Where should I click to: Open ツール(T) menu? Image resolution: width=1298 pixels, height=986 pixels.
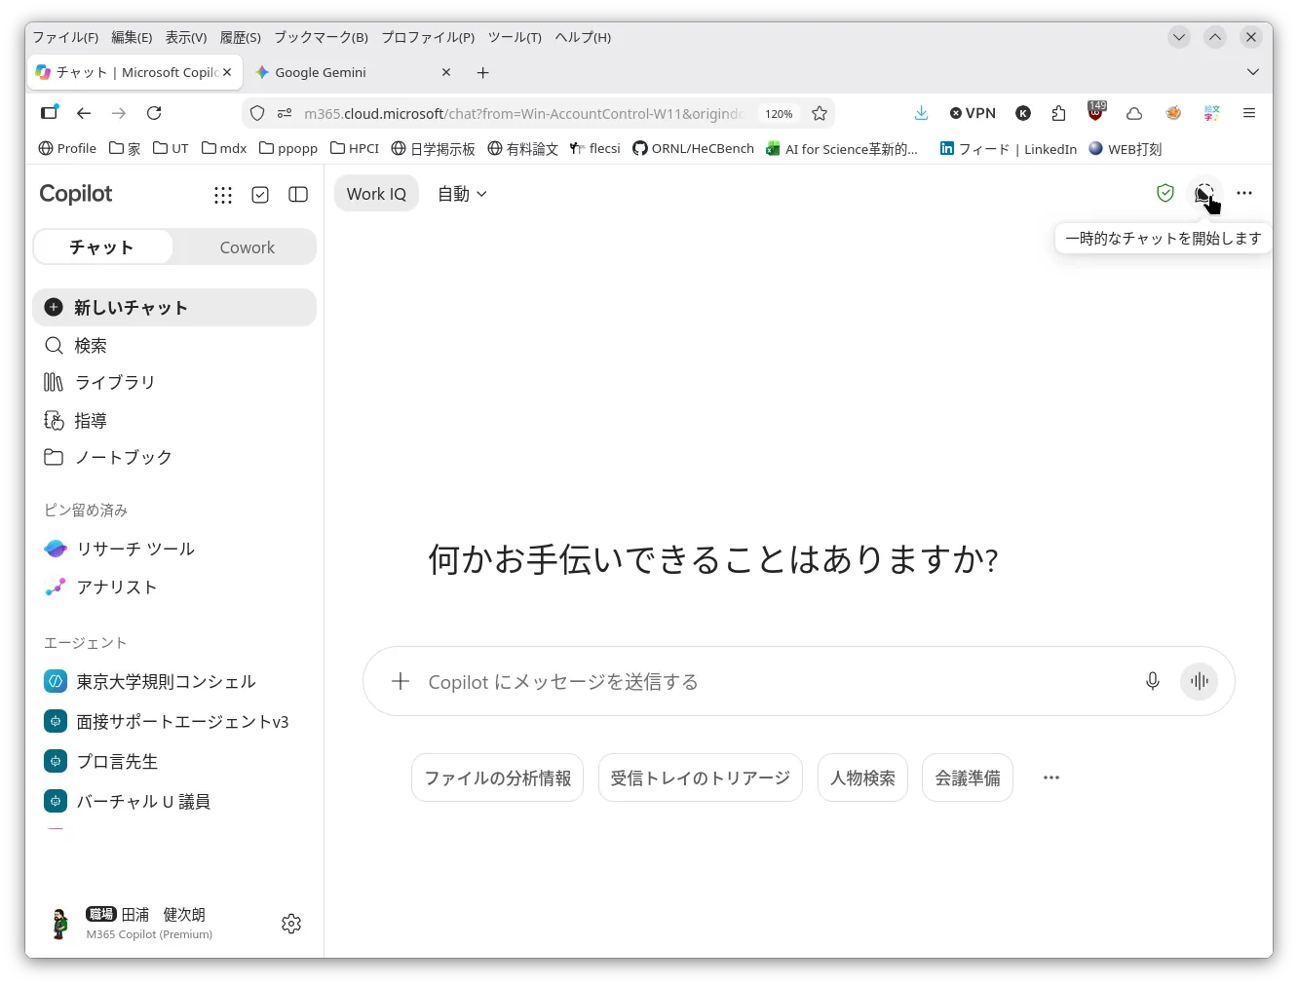[515, 37]
